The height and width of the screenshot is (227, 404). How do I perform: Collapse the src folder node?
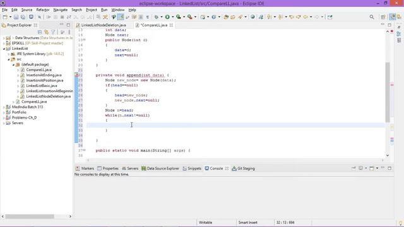[8, 59]
